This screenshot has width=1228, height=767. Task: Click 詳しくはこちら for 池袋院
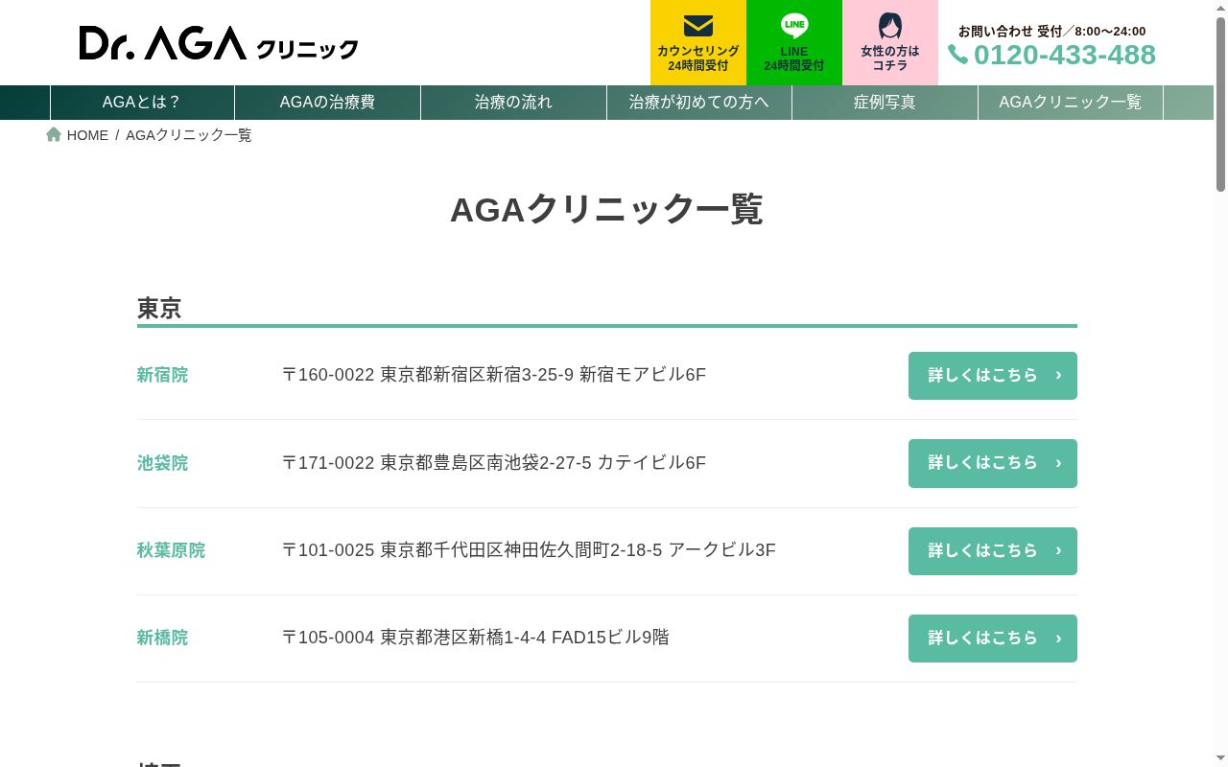[x=993, y=463]
